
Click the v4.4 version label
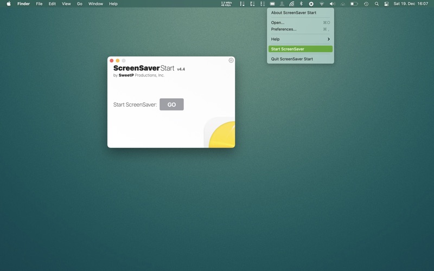[181, 69]
